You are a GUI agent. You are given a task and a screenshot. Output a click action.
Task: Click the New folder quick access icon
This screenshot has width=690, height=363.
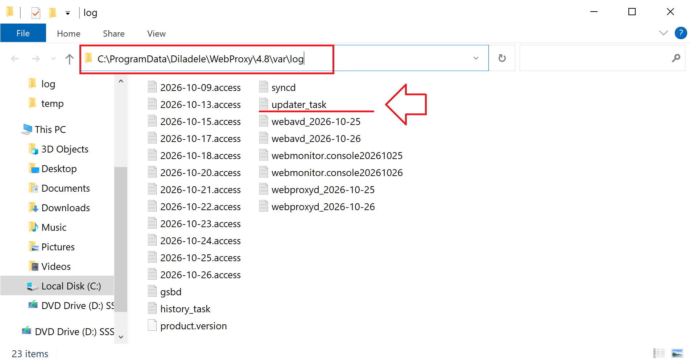(x=53, y=13)
